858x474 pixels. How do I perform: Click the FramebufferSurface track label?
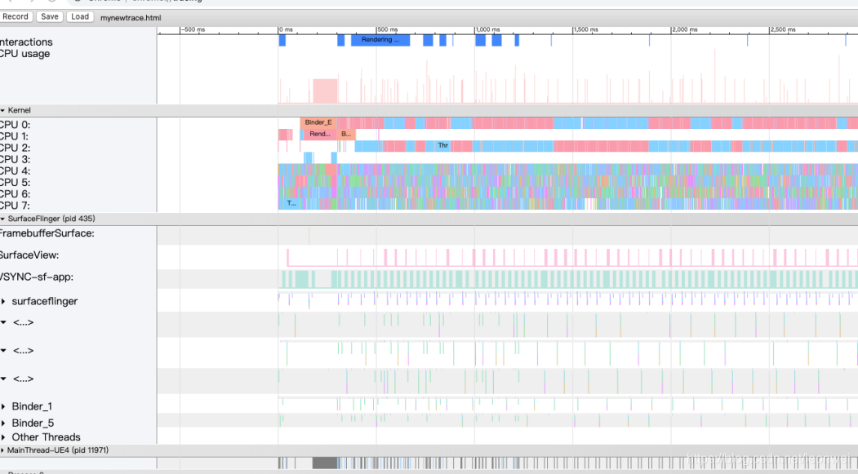tap(47, 233)
